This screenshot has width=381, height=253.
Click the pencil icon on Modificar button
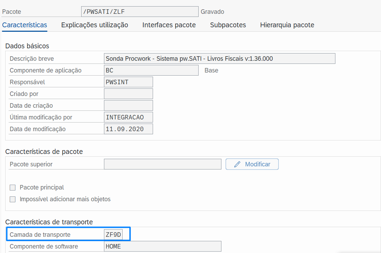point(237,164)
